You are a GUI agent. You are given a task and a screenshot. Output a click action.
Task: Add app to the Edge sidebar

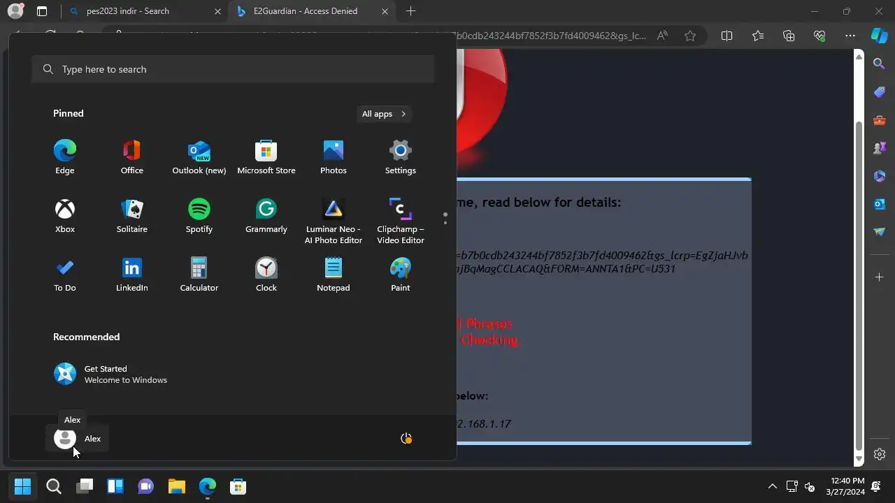pyautogui.click(x=880, y=277)
